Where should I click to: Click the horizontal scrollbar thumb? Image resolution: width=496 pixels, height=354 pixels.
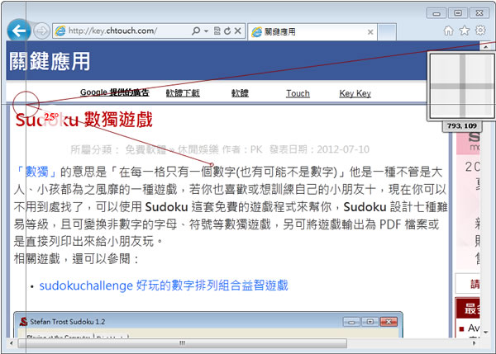pos(183,343)
